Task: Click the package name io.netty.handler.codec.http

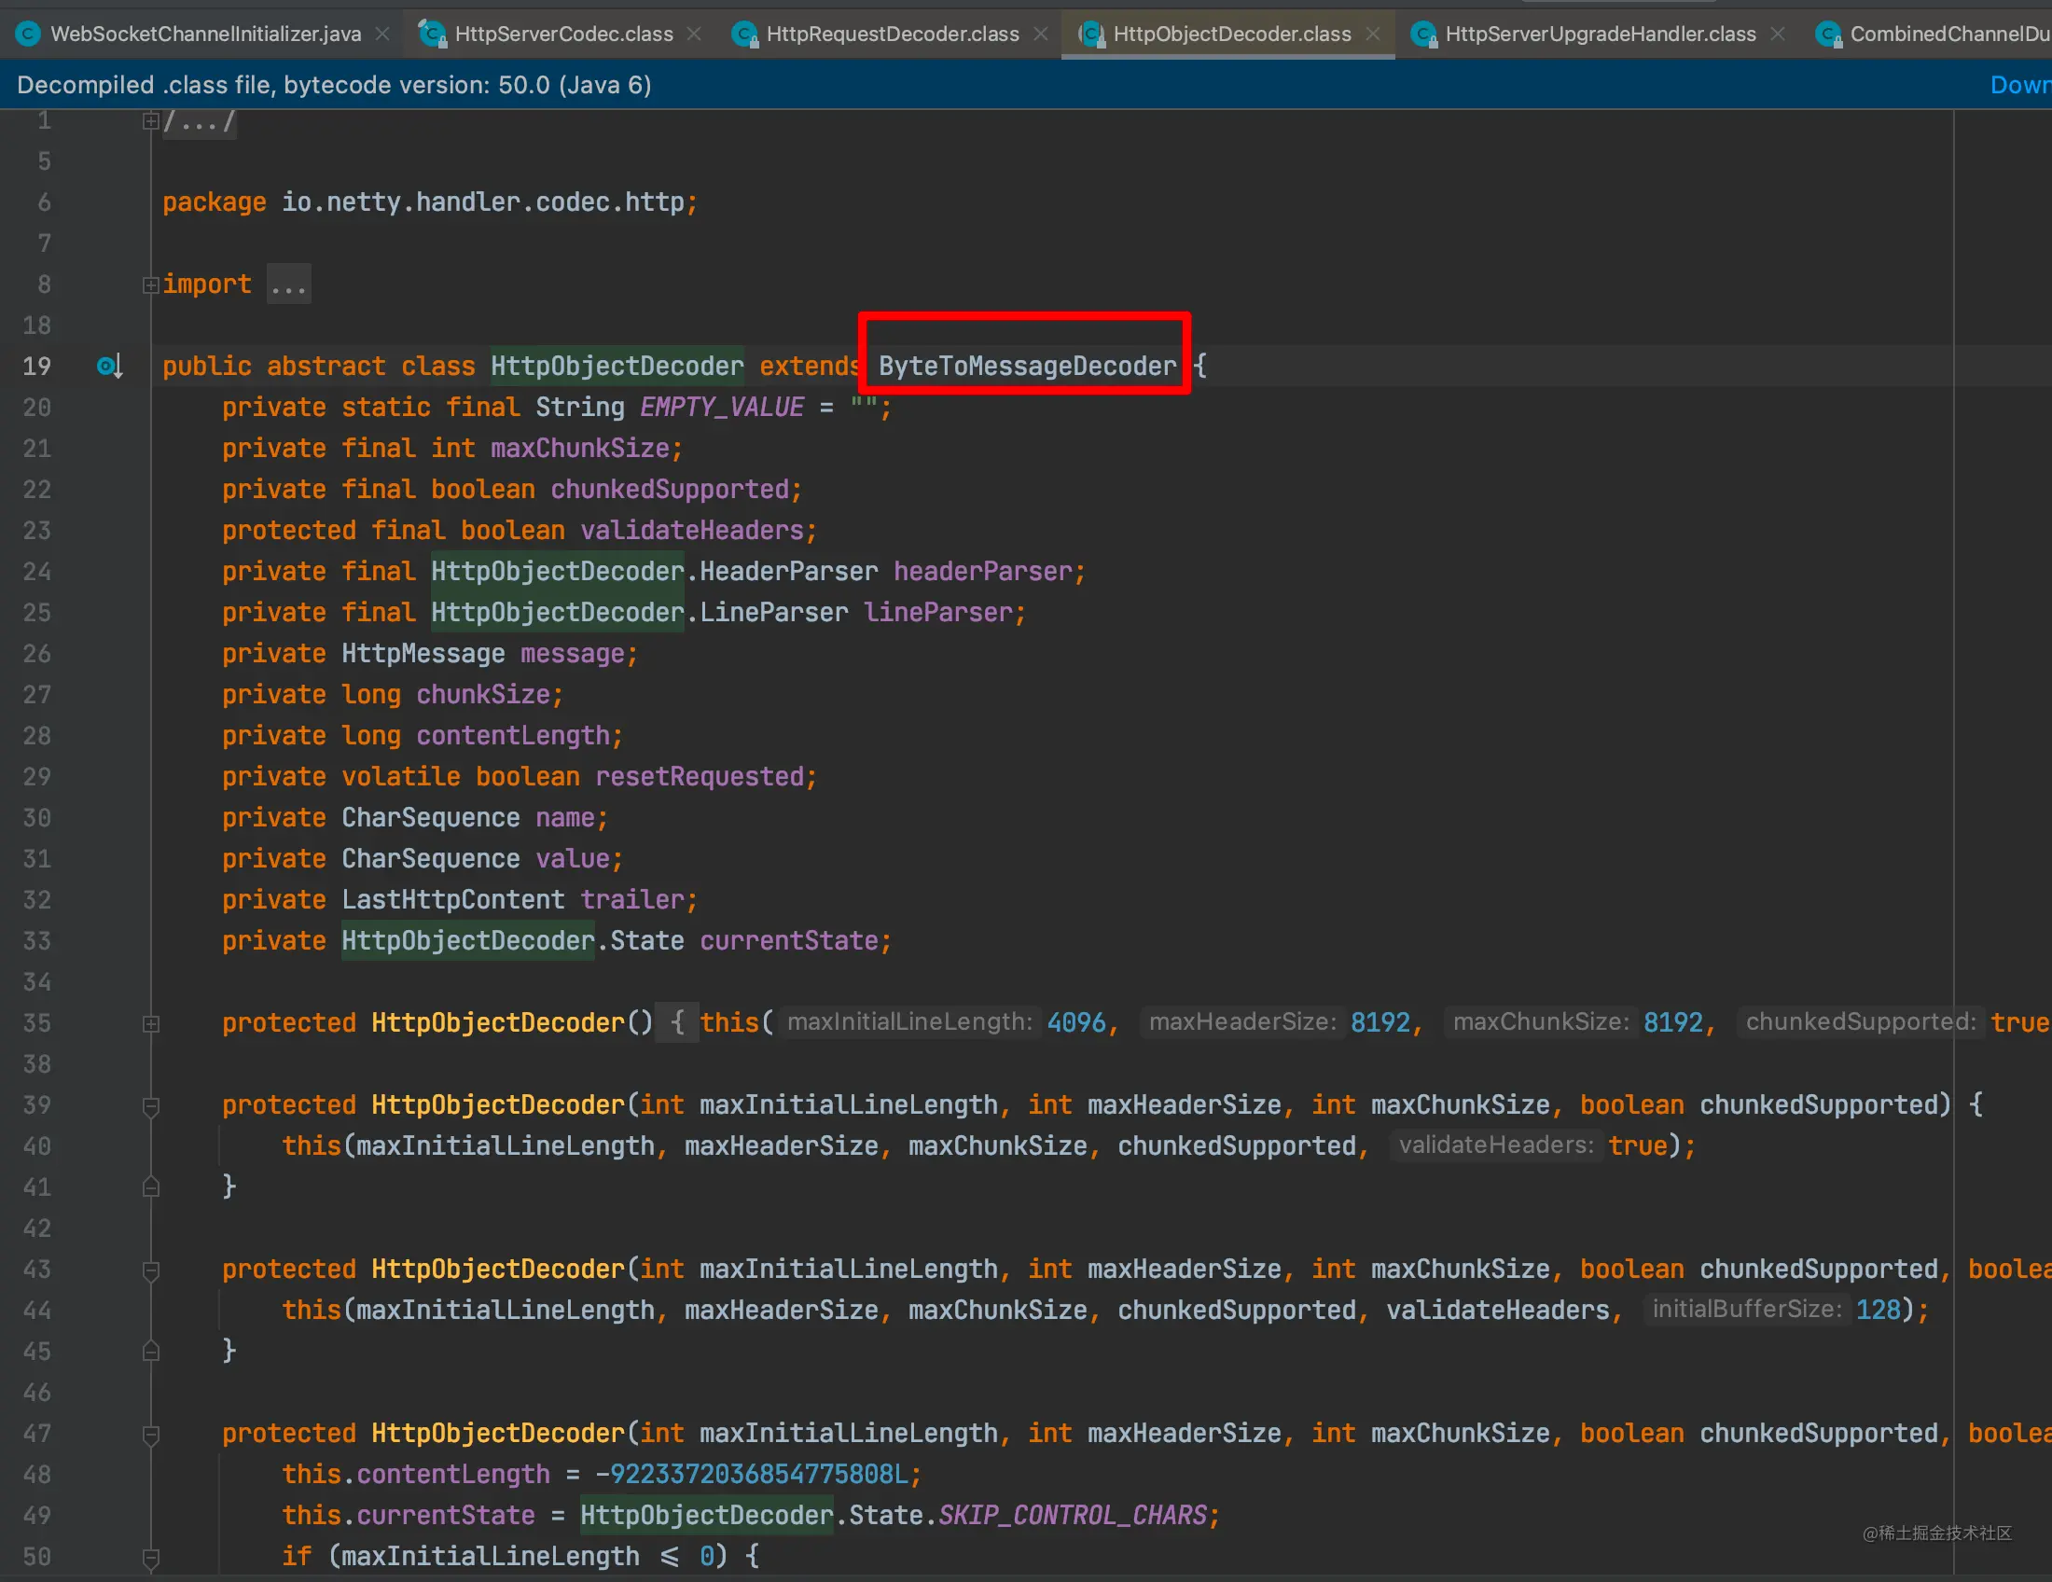Action: [483, 202]
